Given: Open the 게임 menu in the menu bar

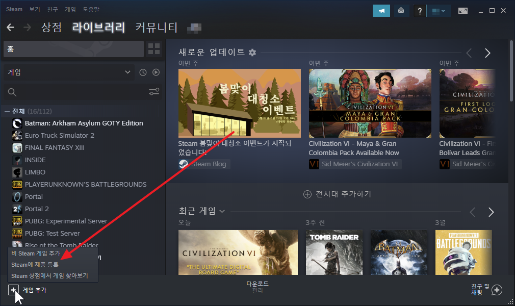Looking at the screenshot, I should pos(70,9).
